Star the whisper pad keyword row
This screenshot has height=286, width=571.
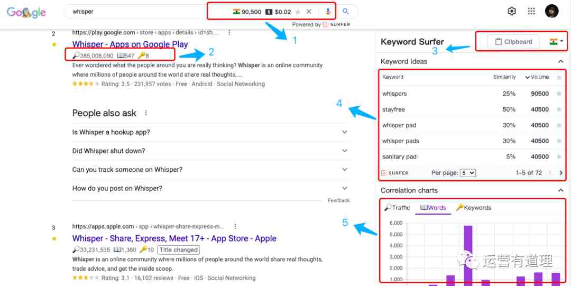pos(559,125)
